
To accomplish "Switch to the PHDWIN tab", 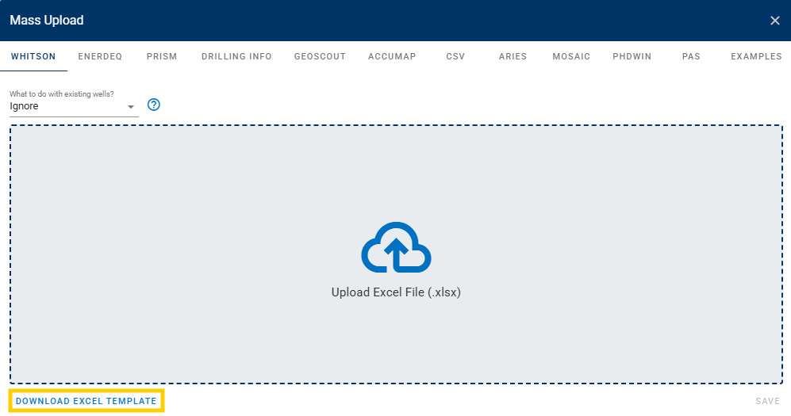I will point(632,56).
